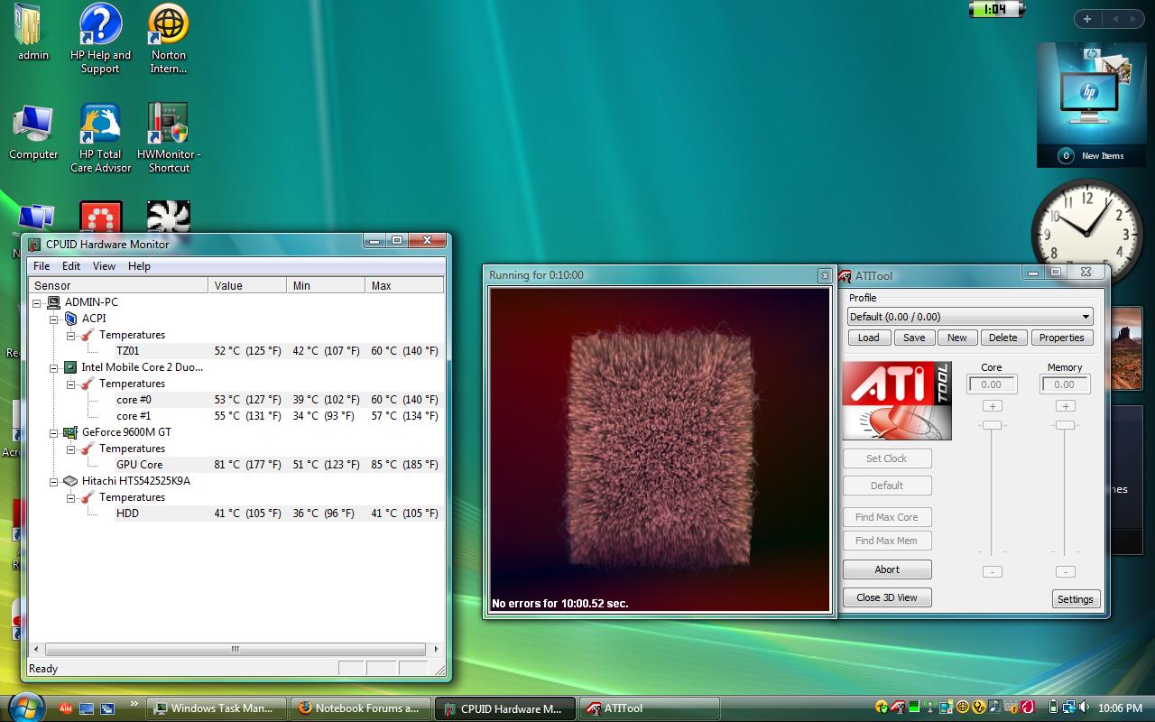Collapse the GeForce 9600M GT node
This screenshot has width=1155, height=722.
[x=54, y=432]
